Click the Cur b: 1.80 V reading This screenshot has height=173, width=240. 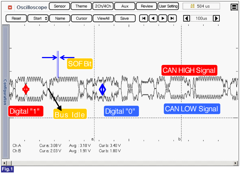110,151
